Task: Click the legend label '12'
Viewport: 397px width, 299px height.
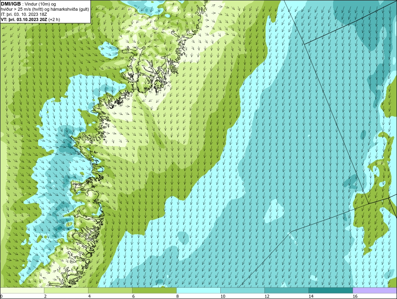Action: (267, 296)
